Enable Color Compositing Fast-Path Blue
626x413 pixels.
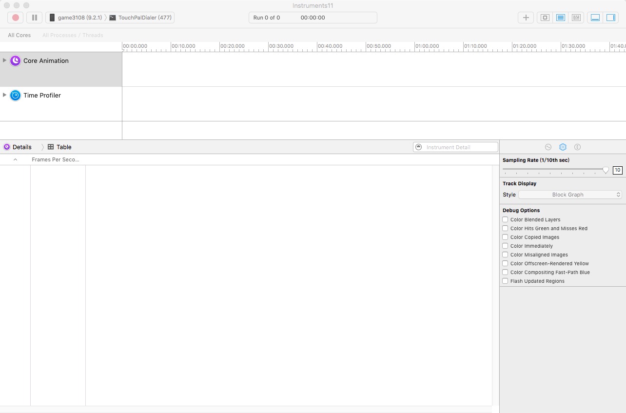505,272
